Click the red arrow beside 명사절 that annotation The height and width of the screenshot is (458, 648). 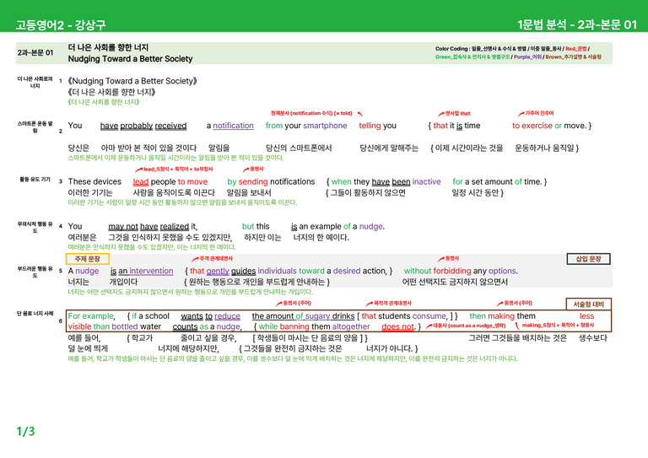tap(441, 114)
